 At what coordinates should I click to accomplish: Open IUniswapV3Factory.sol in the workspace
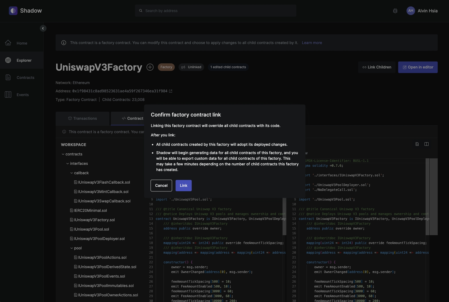pyautogui.click(x=94, y=220)
